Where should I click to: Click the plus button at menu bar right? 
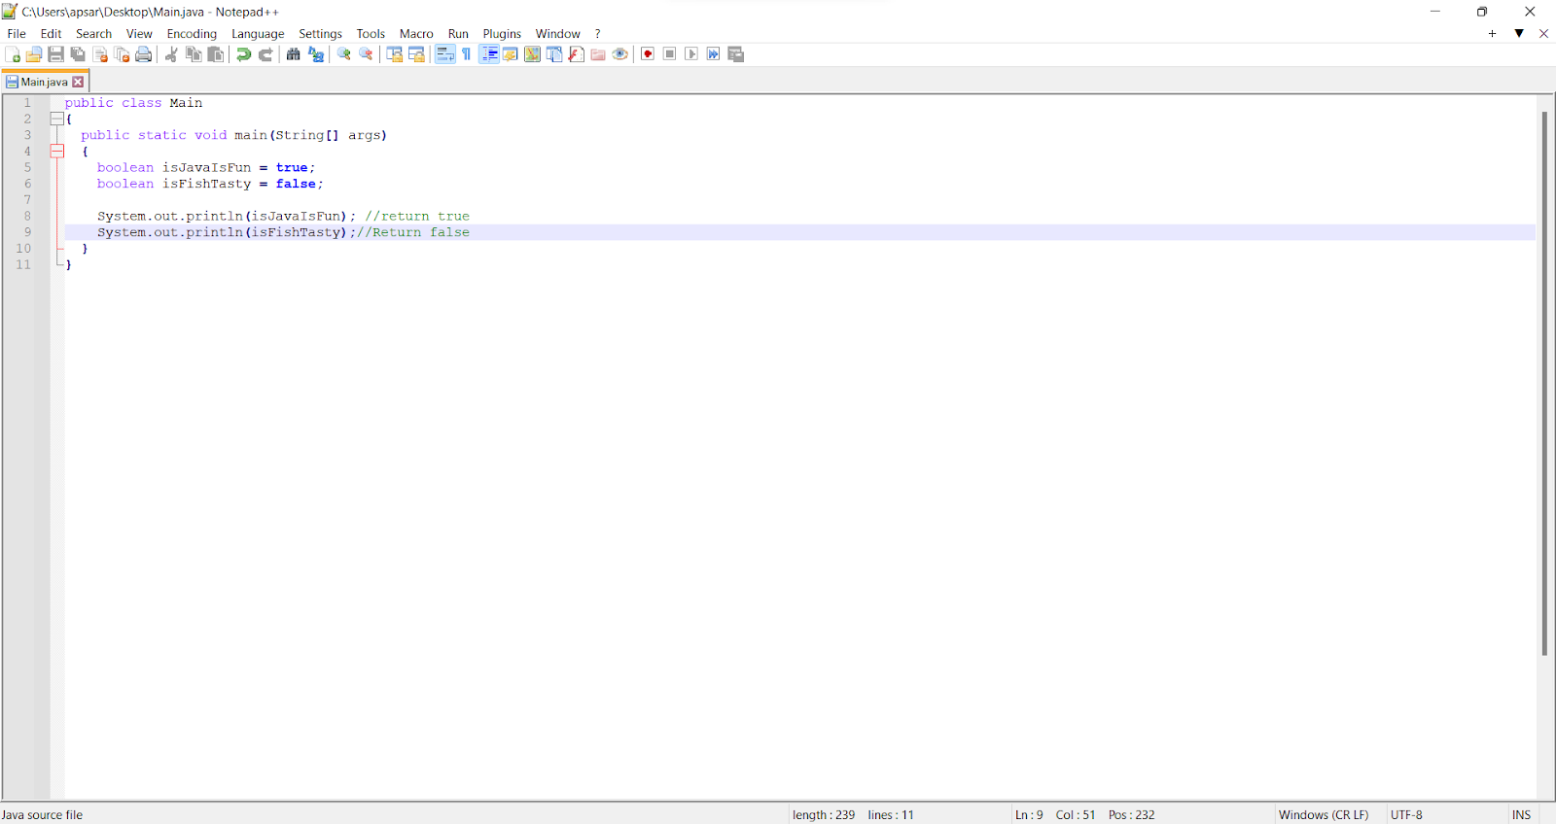click(x=1492, y=34)
